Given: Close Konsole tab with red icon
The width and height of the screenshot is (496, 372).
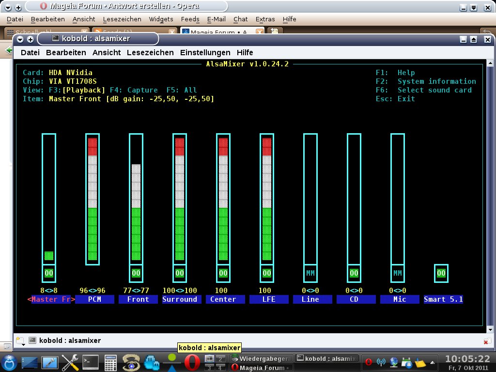Looking at the screenshot, I should (487, 341).
